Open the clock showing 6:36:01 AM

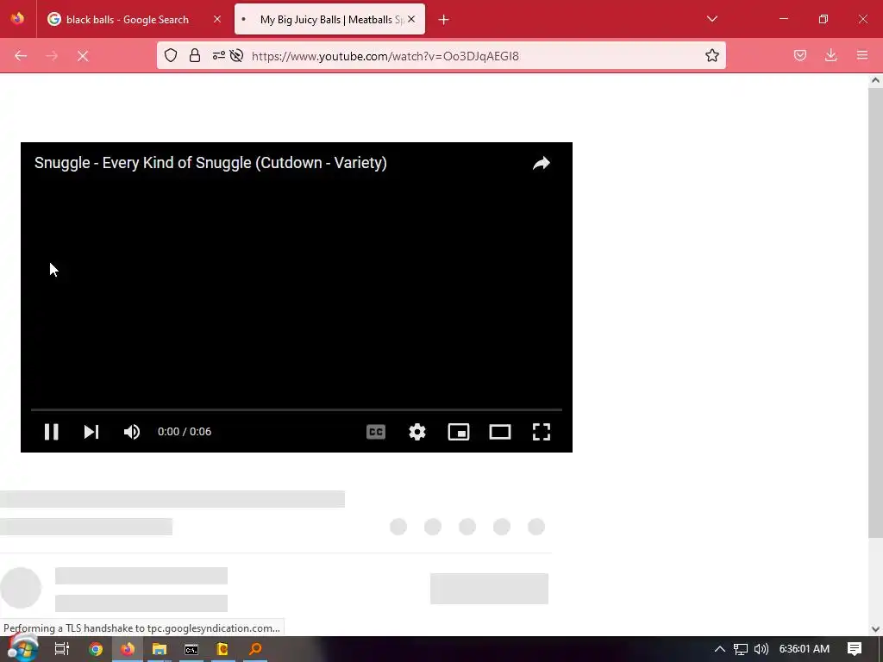coord(805,649)
